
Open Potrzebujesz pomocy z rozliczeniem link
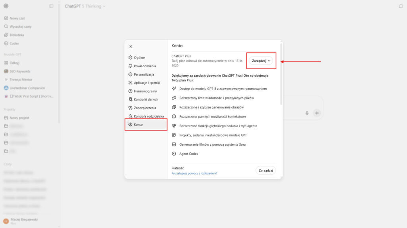(x=194, y=173)
